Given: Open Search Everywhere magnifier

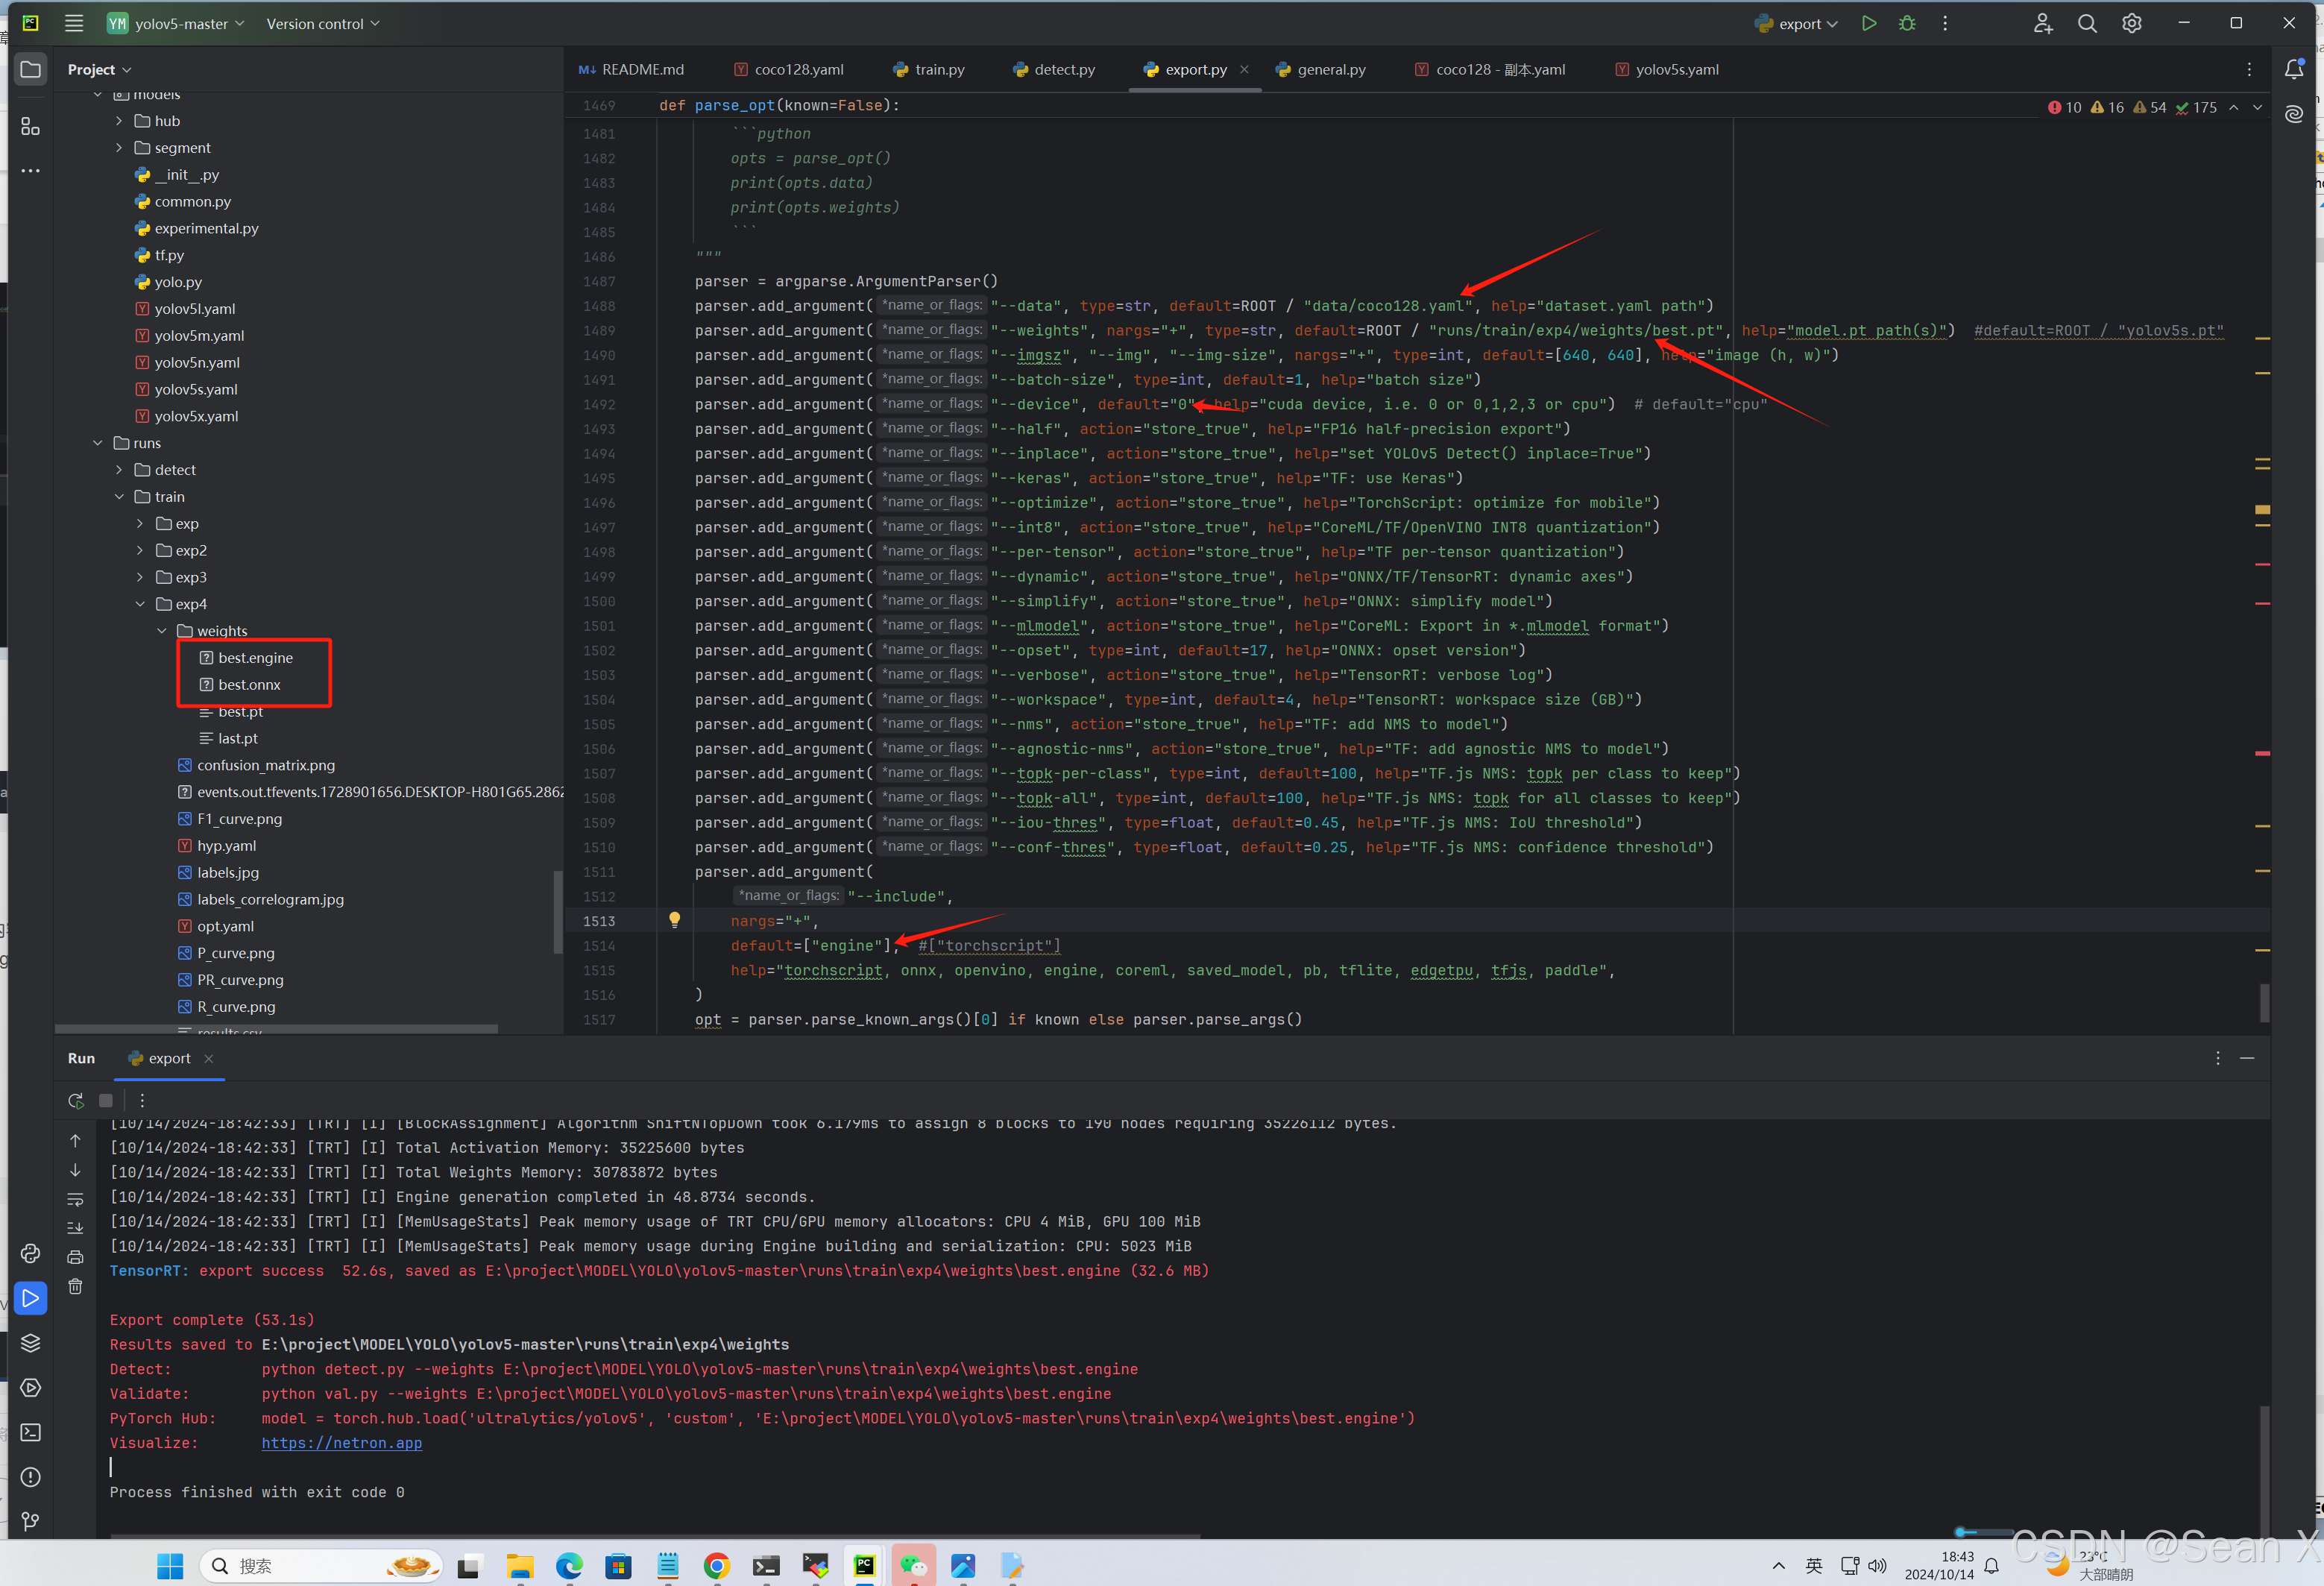Looking at the screenshot, I should point(2087,23).
